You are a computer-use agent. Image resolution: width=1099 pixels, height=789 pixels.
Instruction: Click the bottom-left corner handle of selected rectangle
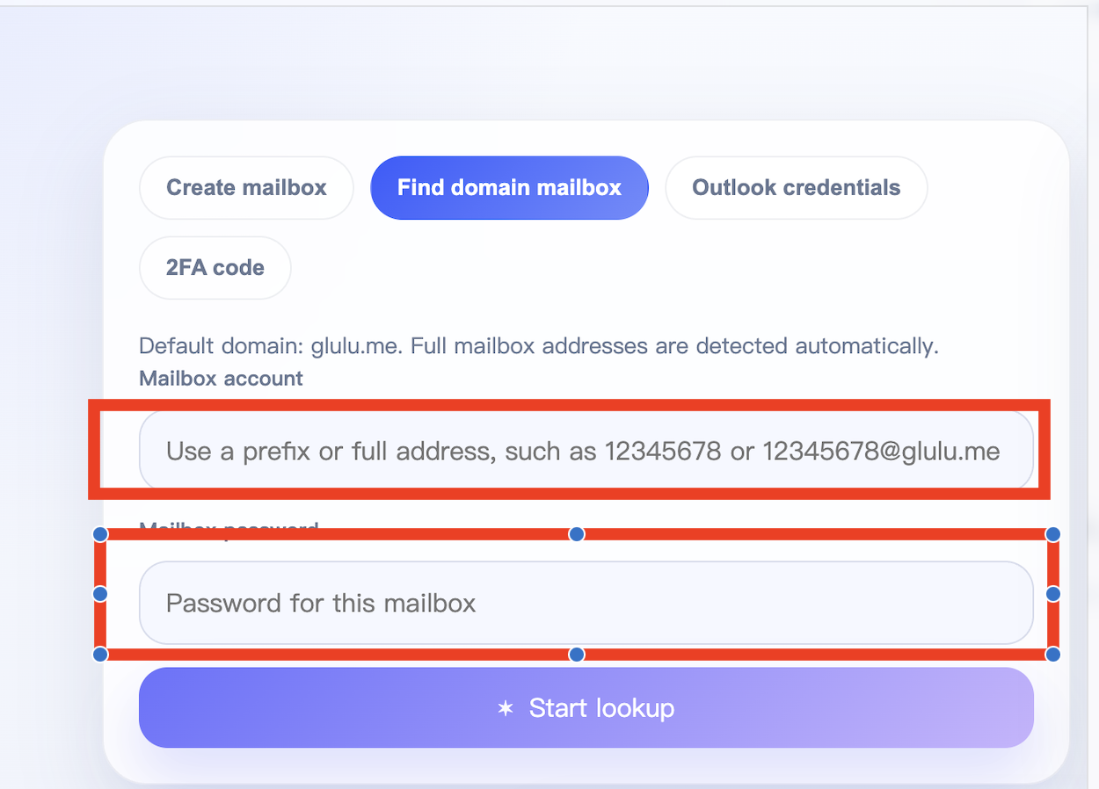(100, 655)
